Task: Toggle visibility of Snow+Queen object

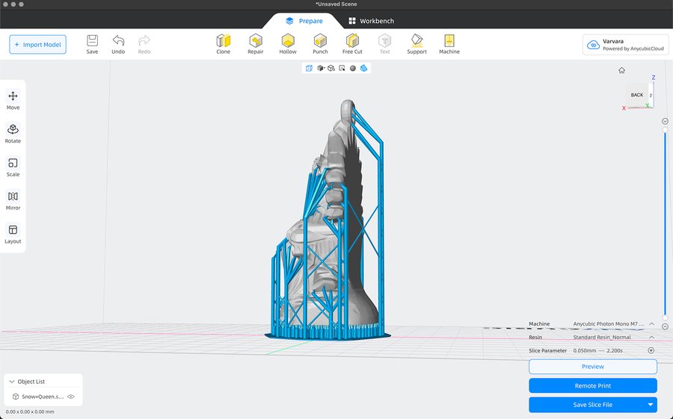Action: [71, 397]
